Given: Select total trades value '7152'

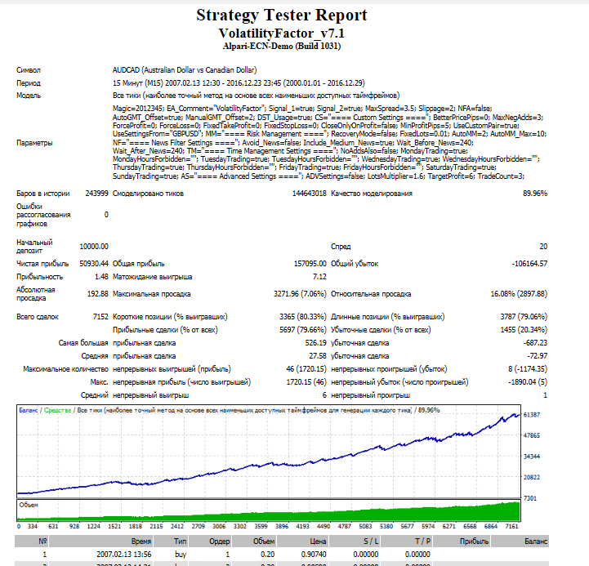Looking at the screenshot, I should 100,317.
